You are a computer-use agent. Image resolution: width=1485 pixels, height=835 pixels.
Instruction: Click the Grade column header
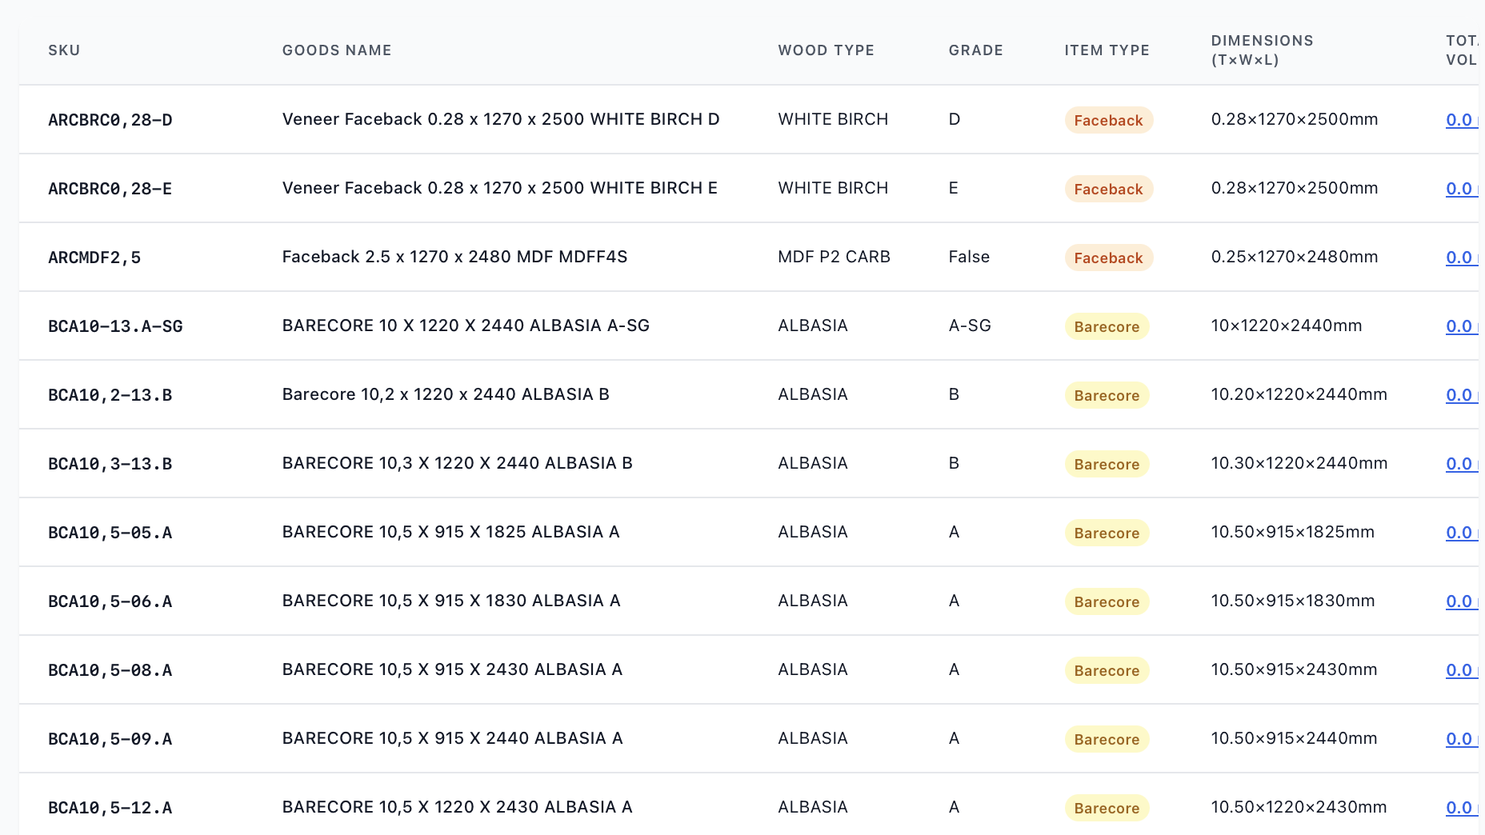[975, 50]
